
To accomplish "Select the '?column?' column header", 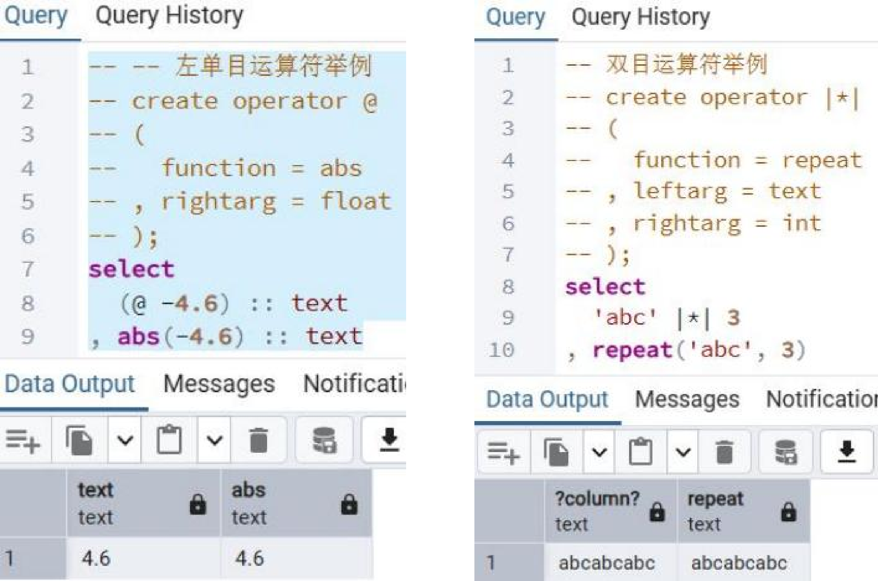I will click(x=611, y=511).
